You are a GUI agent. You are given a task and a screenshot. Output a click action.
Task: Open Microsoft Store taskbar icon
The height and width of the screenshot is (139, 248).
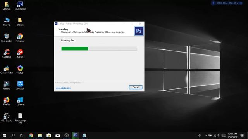pyautogui.click(x=49, y=135)
